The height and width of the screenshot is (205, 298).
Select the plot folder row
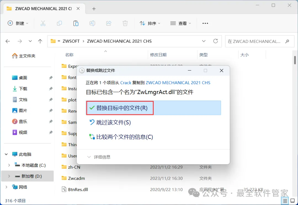[69, 100]
